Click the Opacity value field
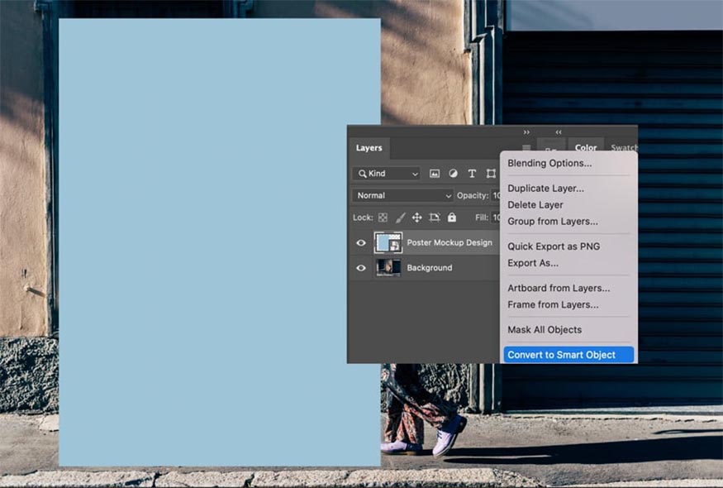This screenshot has height=488, width=723. (x=496, y=196)
